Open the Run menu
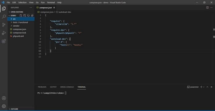 pos(43,2)
